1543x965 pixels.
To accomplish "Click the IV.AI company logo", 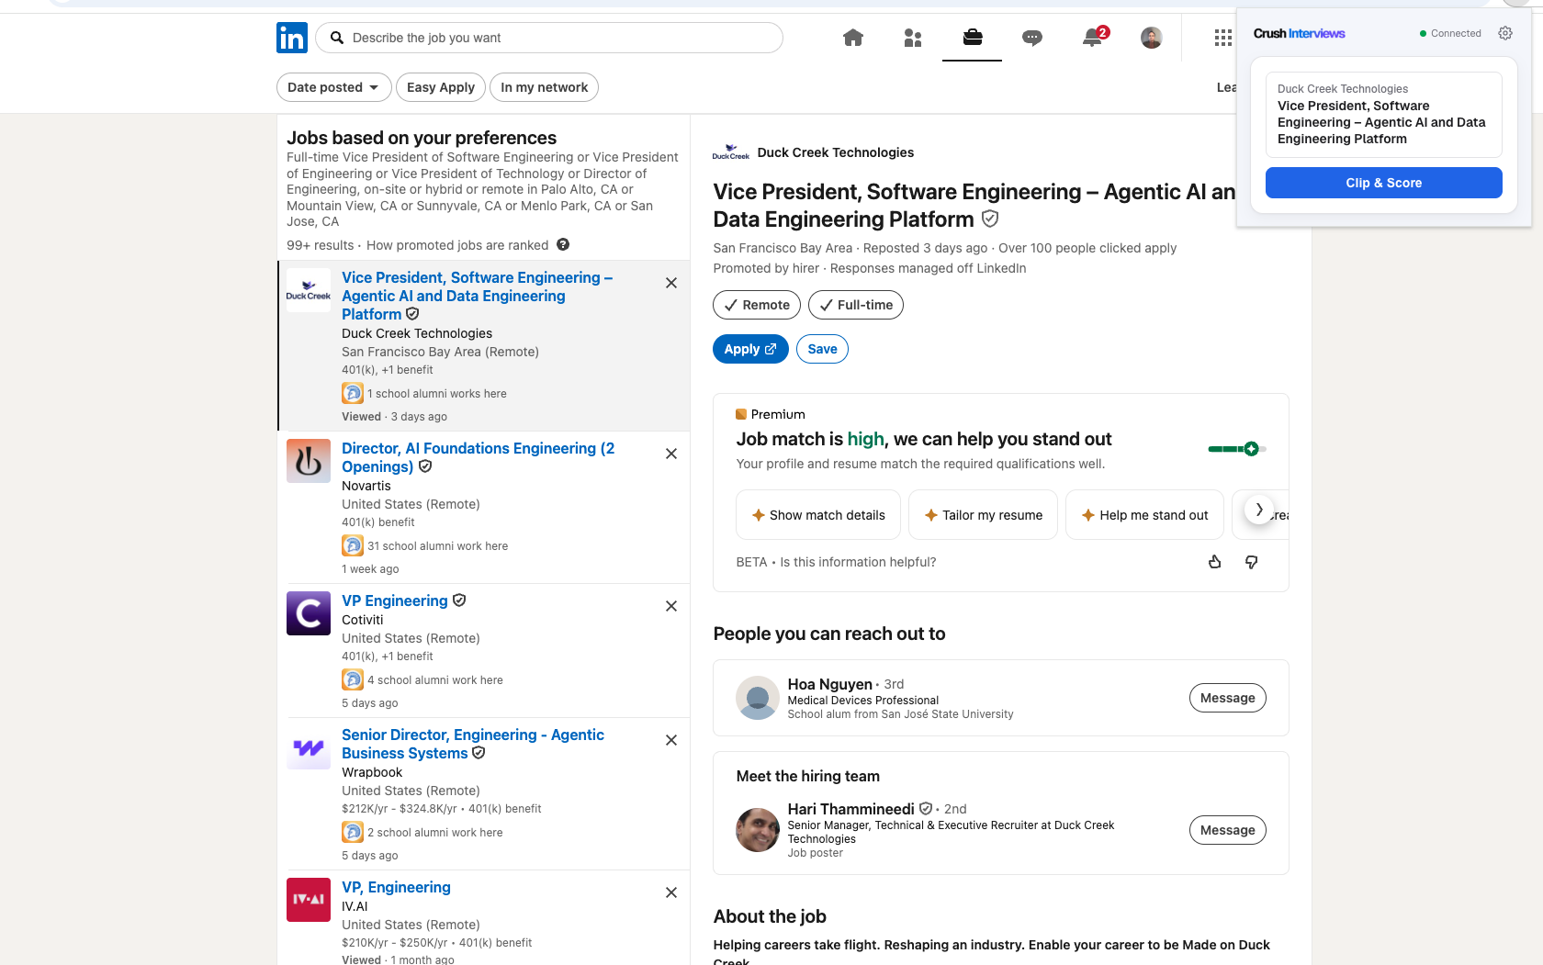I will coord(309,900).
